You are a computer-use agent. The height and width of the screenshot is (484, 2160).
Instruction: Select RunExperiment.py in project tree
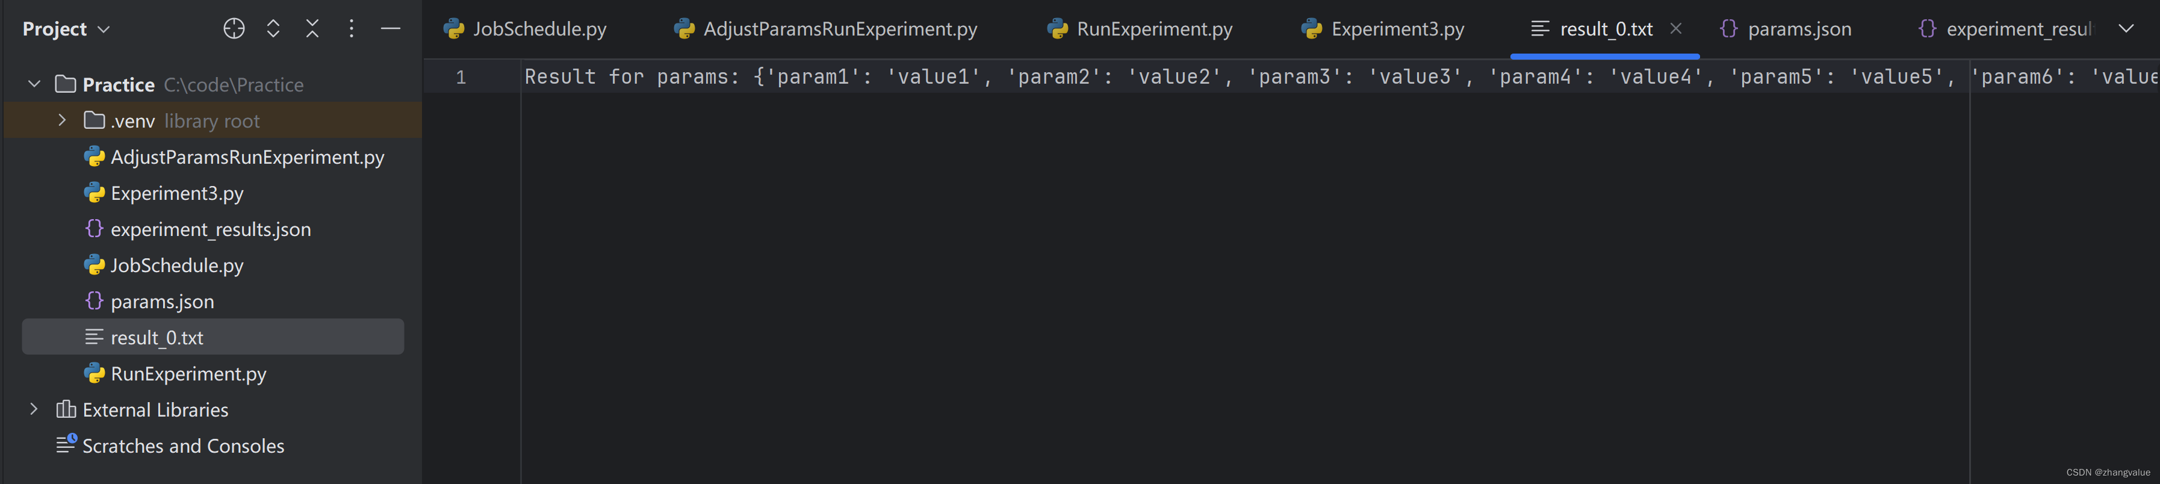click(x=188, y=373)
